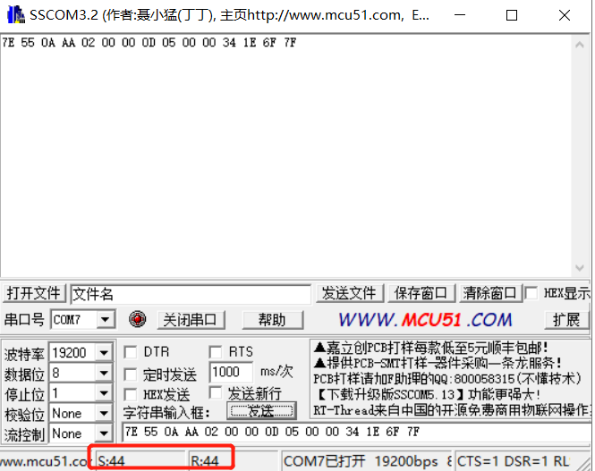This screenshot has height=471, width=595.
Task: Click the 提供PCB-SMT打样 advertisement line
Action: click(x=438, y=363)
